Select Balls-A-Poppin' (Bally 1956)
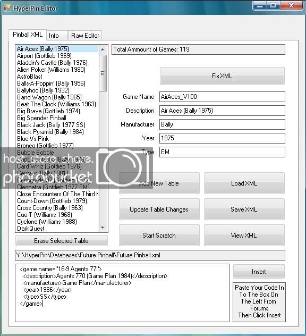The height and width of the screenshot is (336, 306). coord(57,83)
